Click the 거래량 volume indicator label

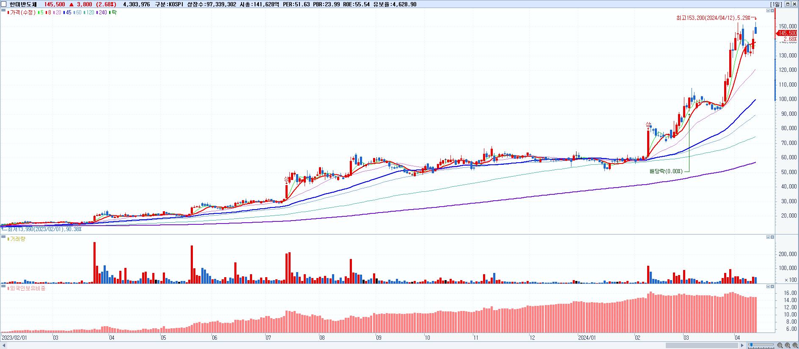coord(17,239)
